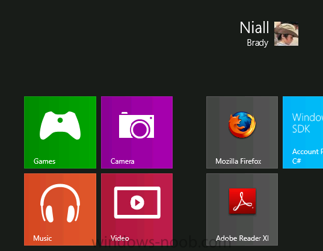
Task: Open the Windows SDK tile
Action: (303, 132)
